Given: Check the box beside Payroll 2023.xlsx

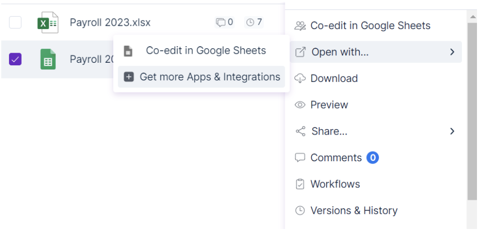Looking at the screenshot, I should 16,23.
